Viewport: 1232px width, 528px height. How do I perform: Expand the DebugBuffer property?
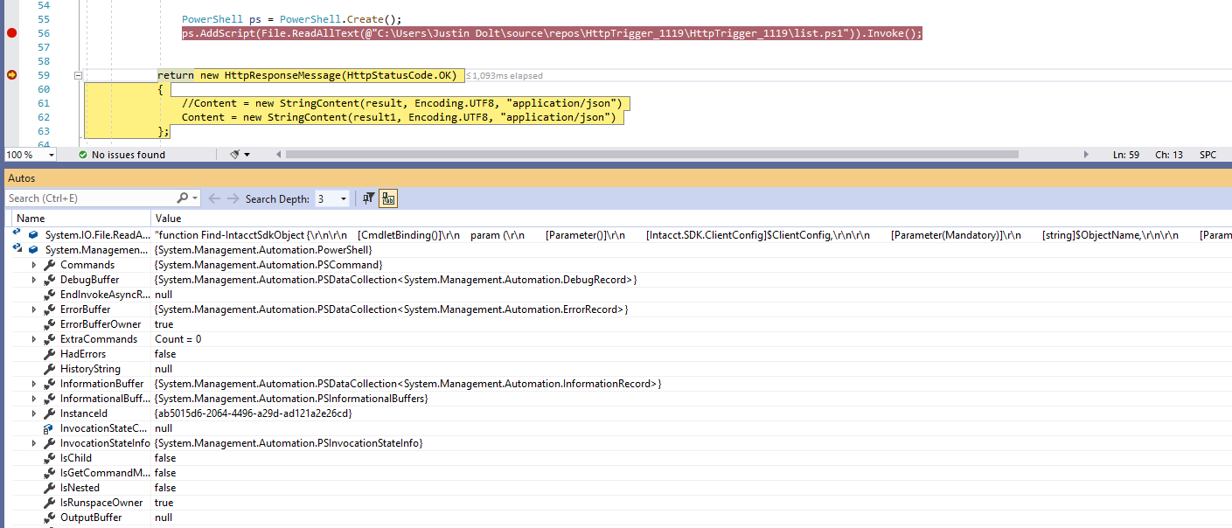pos(34,280)
